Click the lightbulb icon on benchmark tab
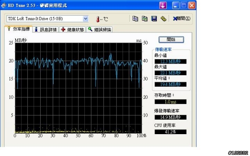Screen dimensions: 250x156 coord(9,28)
